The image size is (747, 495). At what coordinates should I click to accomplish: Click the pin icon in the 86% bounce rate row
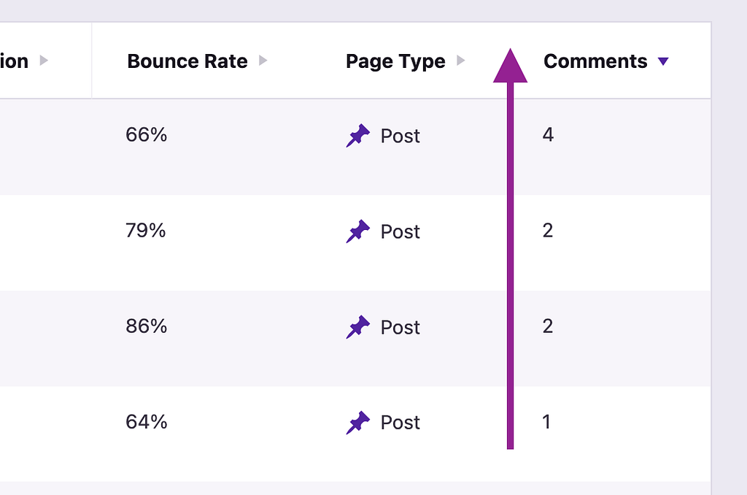pyautogui.click(x=357, y=327)
